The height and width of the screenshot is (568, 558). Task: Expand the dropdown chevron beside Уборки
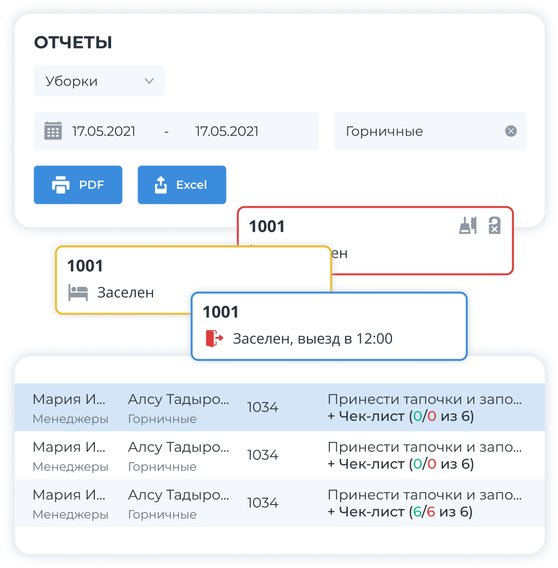click(149, 81)
